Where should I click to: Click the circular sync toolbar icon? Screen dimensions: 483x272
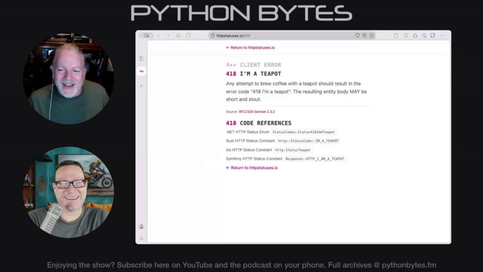(406, 36)
